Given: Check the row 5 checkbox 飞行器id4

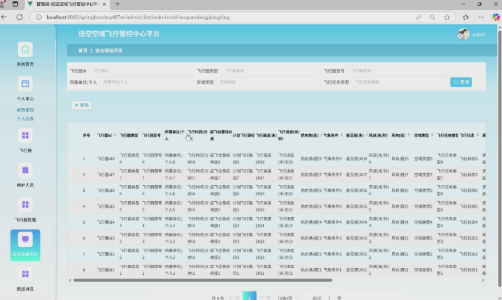Looking at the screenshot, I should pyautogui.click(x=70, y=222).
